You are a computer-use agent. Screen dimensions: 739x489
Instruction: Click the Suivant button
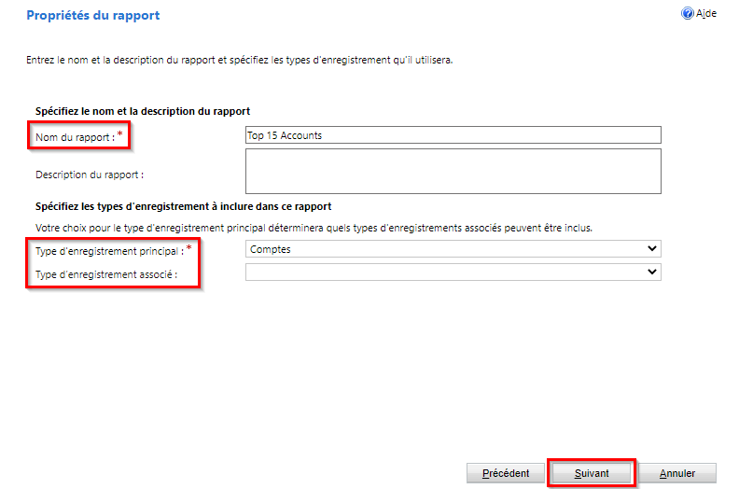click(592, 473)
